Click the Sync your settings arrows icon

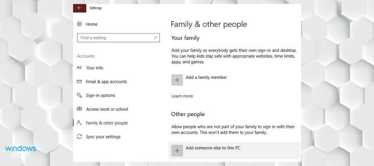[x=79, y=137]
